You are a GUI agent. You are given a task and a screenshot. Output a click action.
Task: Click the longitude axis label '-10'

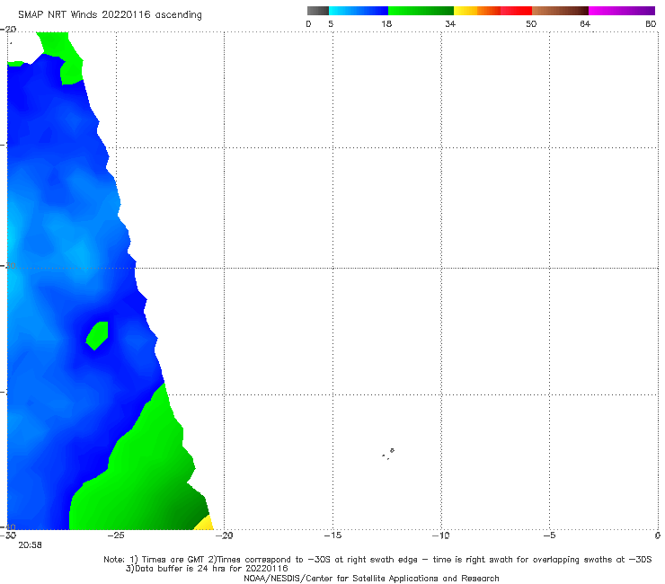[440, 535]
